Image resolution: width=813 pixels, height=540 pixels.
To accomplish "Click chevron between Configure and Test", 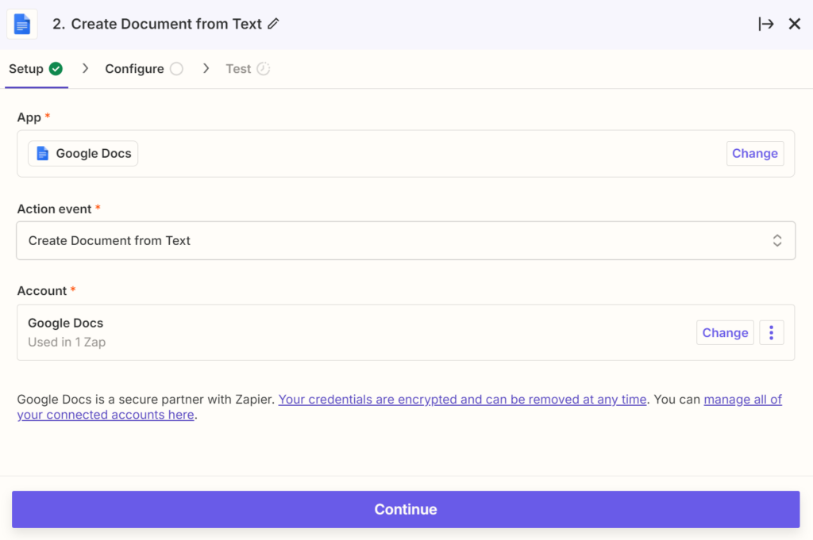I will pos(206,68).
